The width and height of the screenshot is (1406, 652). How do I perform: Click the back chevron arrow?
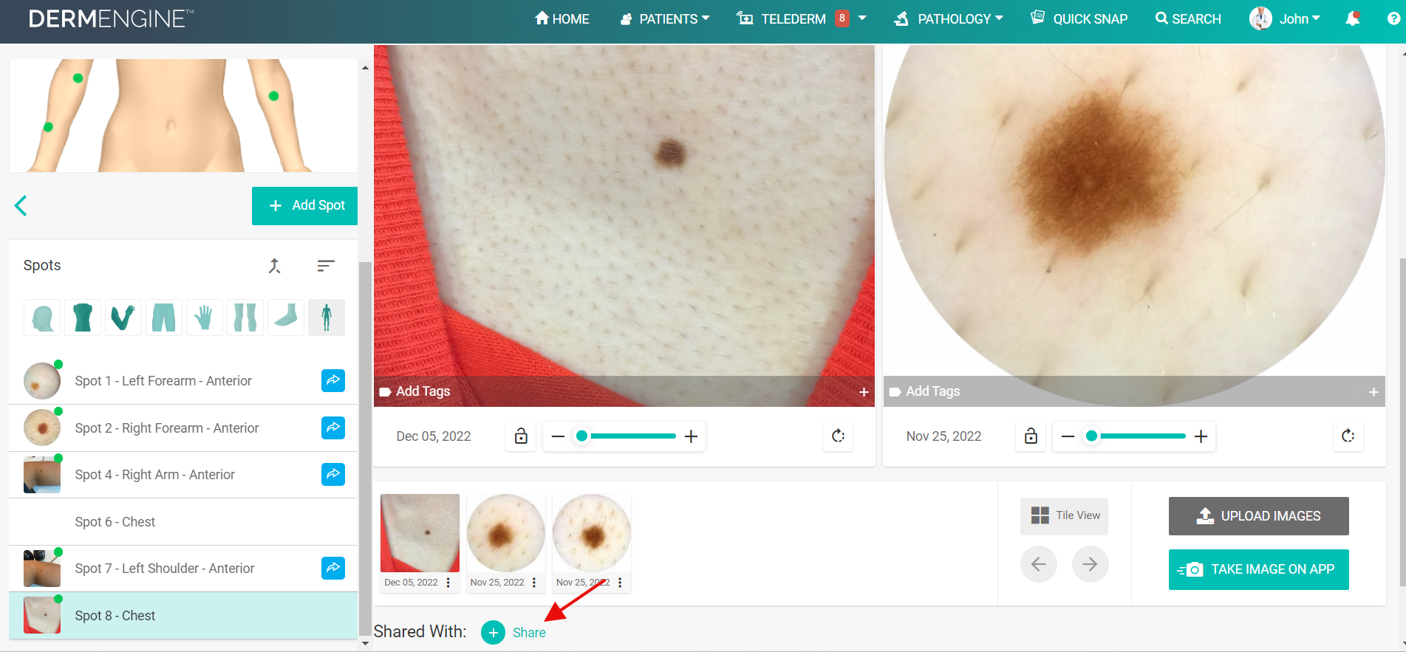[x=21, y=205]
